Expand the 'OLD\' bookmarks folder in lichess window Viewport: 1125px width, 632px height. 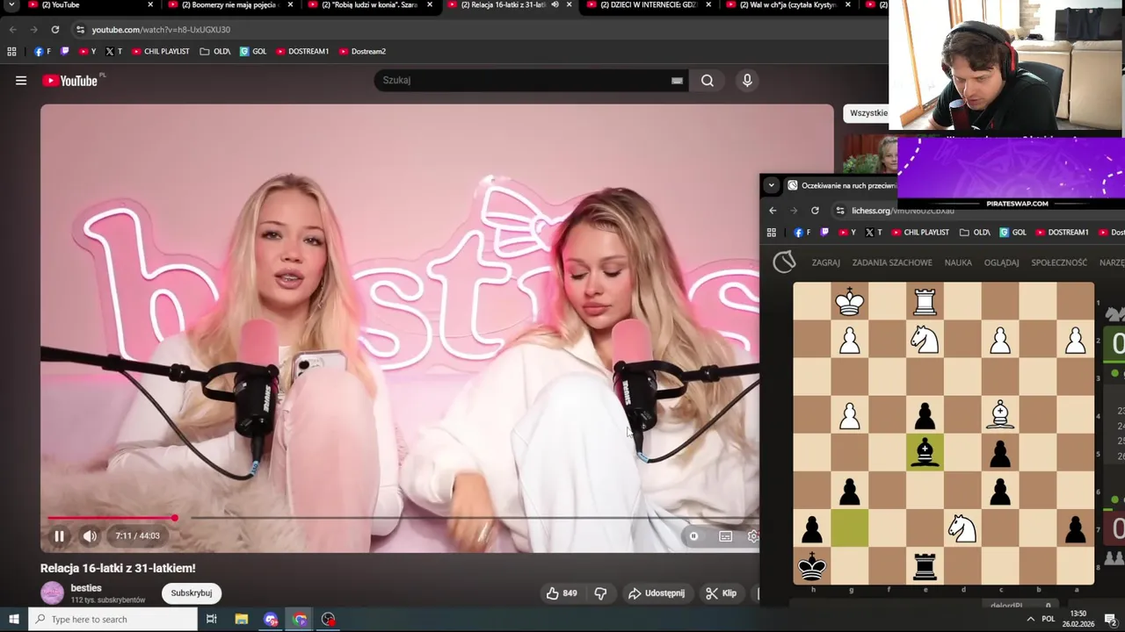[x=975, y=233]
